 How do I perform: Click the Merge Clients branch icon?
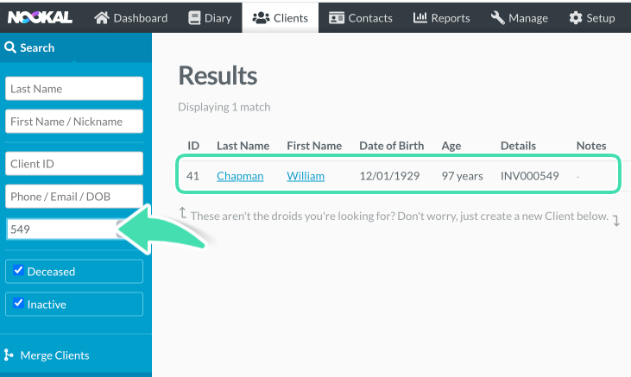click(9, 355)
